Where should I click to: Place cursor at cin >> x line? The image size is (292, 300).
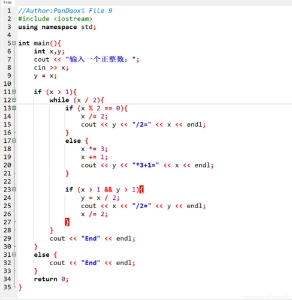51,68
